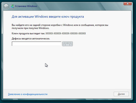Viewport: 136px width, 103px height.
Task: Close the Установка Windows dialog
Action: pyautogui.click(x=128, y=4)
